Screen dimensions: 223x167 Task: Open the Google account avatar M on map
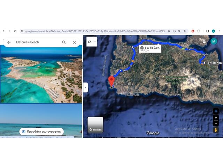(x=214, y=41)
